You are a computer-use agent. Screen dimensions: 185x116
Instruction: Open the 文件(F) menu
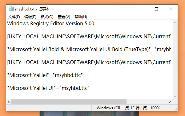(x=14, y=17)
